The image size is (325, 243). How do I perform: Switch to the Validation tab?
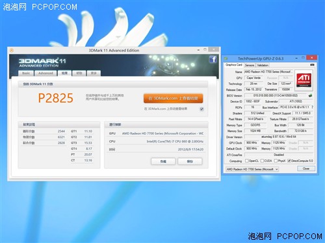[x=263, y=65]
